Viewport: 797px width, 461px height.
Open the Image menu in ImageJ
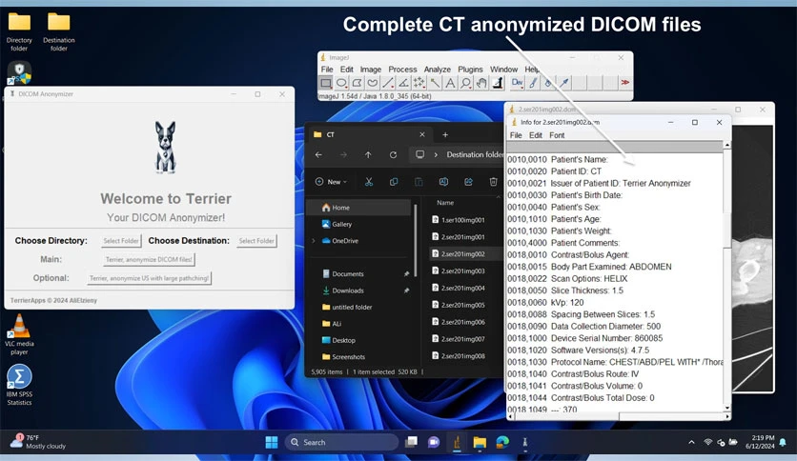[371, 69]
